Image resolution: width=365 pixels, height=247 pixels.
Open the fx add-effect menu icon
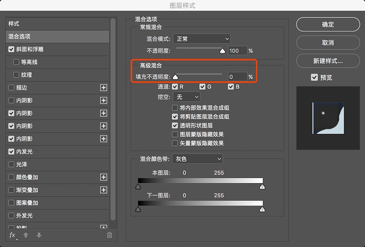13,235
